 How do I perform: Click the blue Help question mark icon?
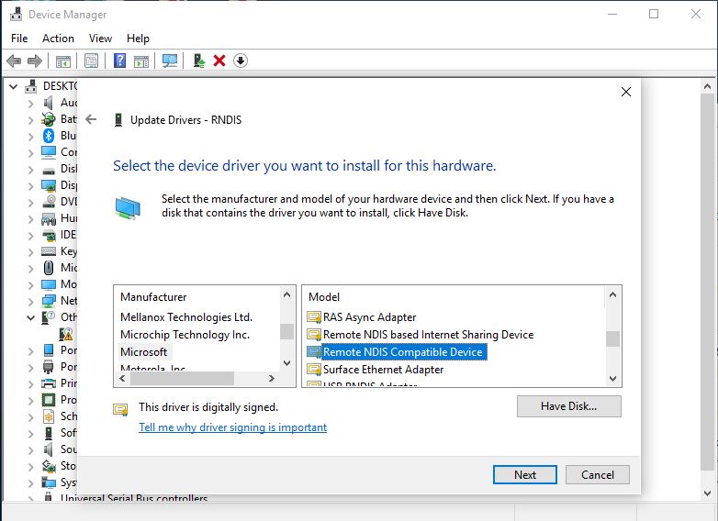(x=119, y=61)
